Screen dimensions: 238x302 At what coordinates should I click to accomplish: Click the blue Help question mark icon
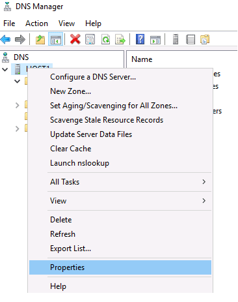[140, 39]
